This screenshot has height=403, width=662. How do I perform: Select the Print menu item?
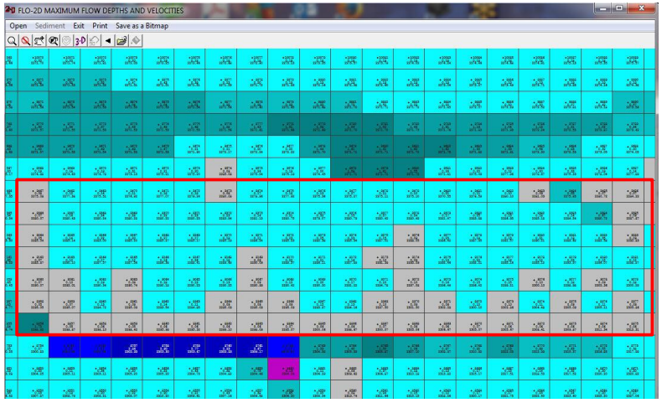(x=100, y=26)
